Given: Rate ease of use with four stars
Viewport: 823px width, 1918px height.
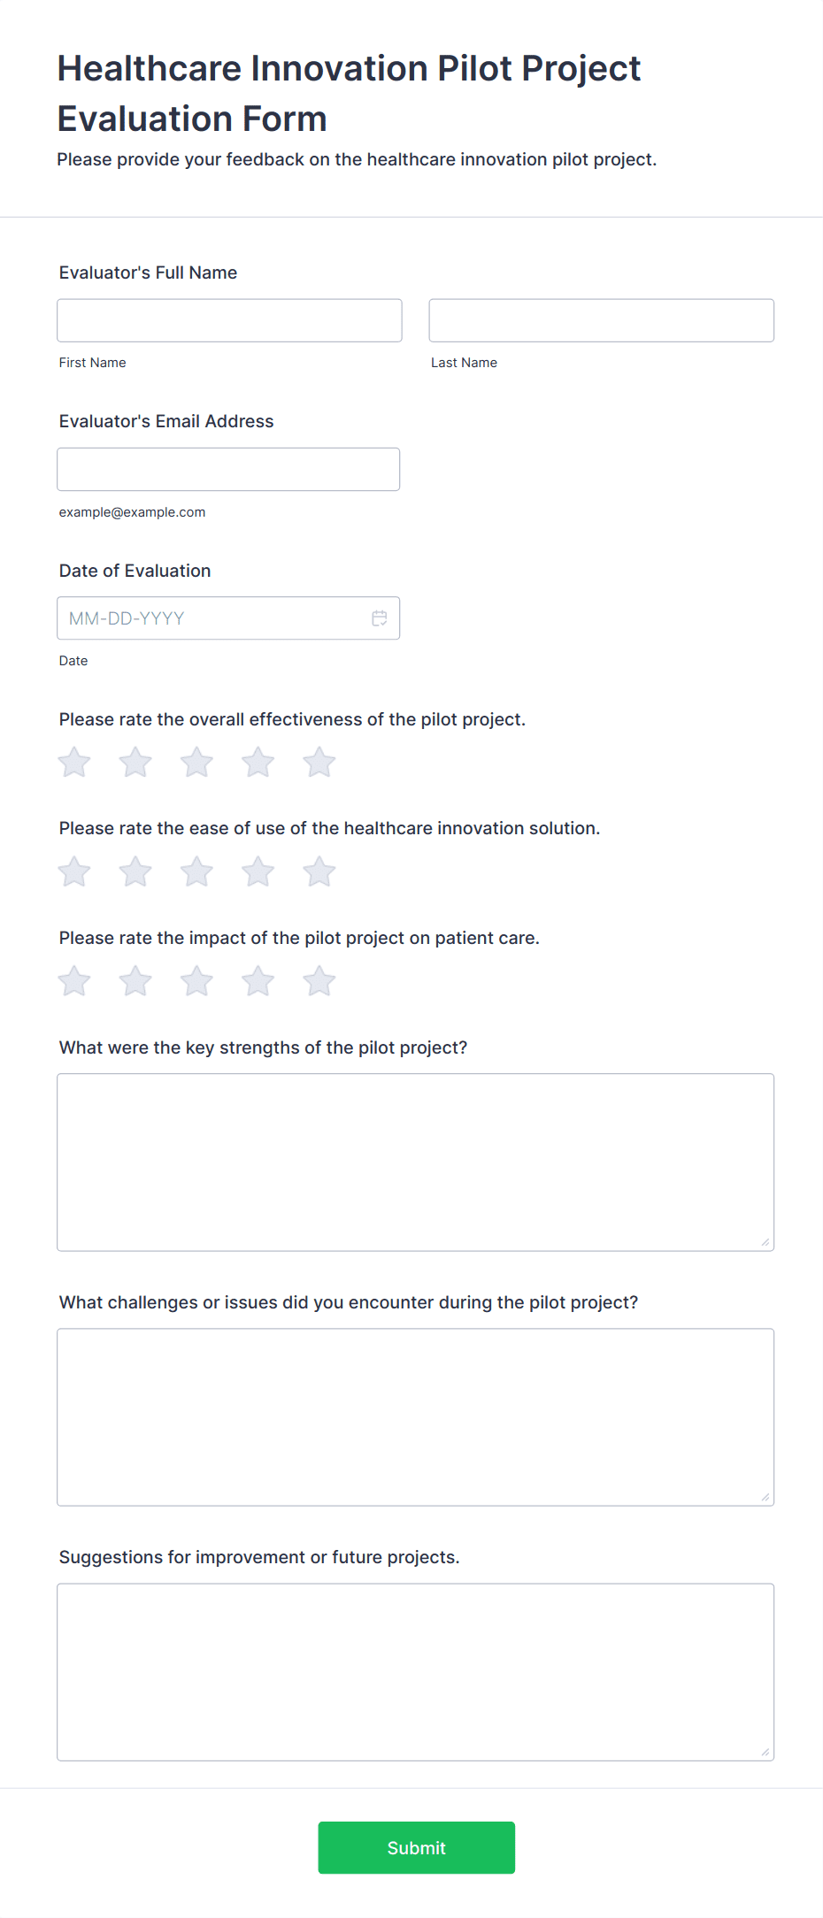Looking at the screenshot, I should coord(258,871).
